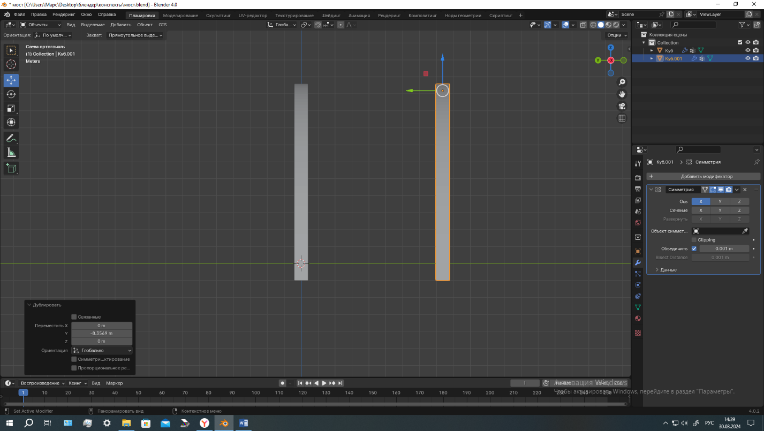This screenshot has height=431, width=764.
Task: Uncheck the Объединить merge checkbox
Action: pos(694,248)
